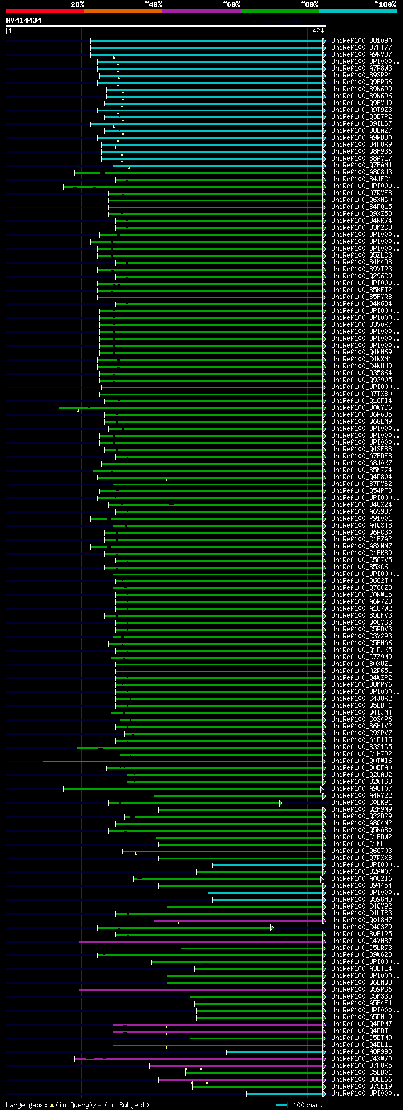Choose hit UniRef100_A7TX80
The height and width of the screenshot is (1110, 403).
(x=361, y=394)
